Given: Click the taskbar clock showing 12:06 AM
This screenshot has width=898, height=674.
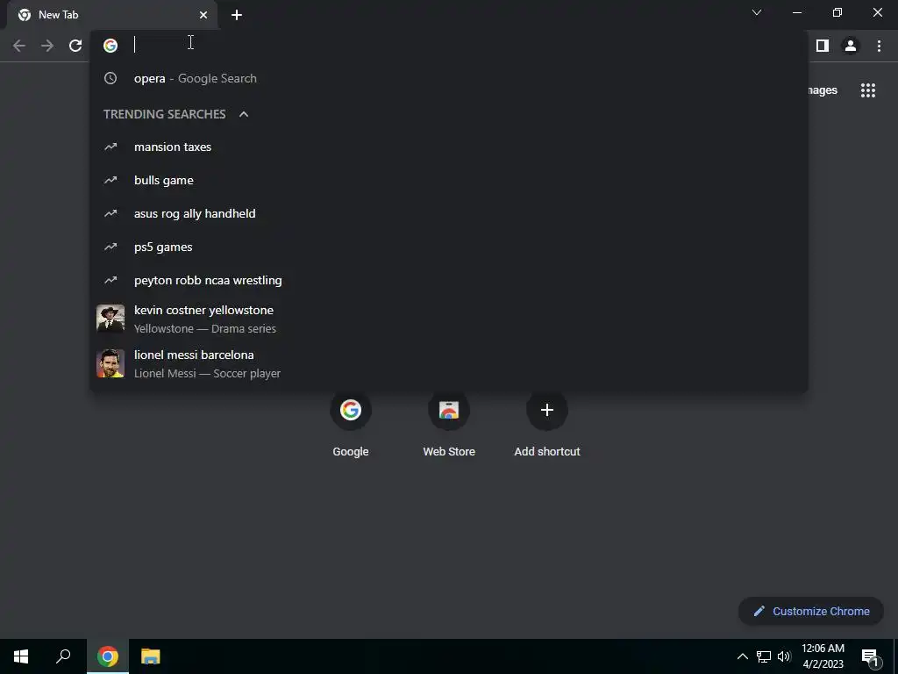Looking at the screenshot, I should 823,656.
